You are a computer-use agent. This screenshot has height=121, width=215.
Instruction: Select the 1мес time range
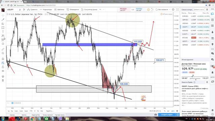[16, 111]
